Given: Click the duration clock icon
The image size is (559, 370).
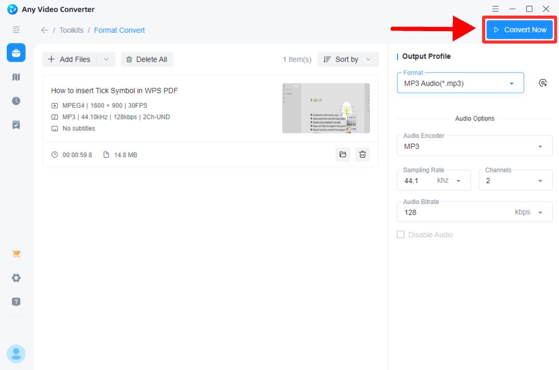Looking at the screenshot, I should [55, 155].
